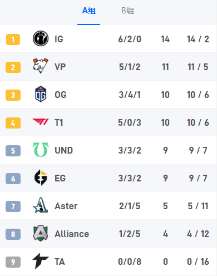This screenshot has height=276, width=217.
Task: Open the Alliance team name link
Action: coord(72,234)
